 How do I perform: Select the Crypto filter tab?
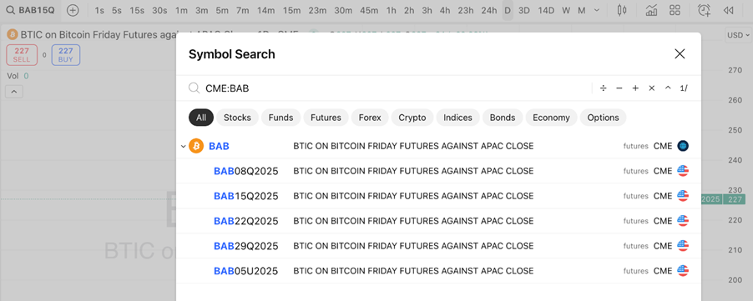pyautogui.click(x=412, y=118)
